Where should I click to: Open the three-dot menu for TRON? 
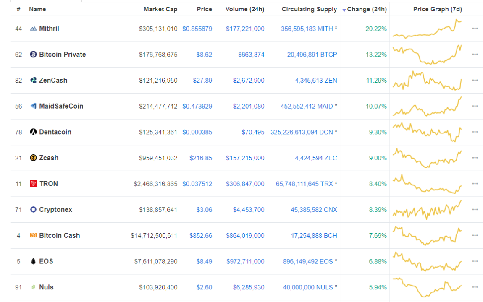pos(475,184)
